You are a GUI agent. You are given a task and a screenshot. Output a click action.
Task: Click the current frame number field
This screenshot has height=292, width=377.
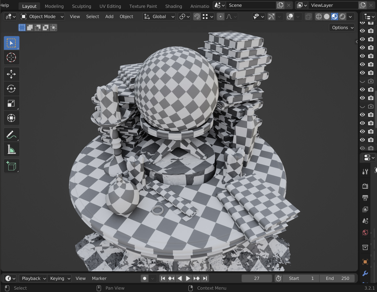[x=256, y=278]
